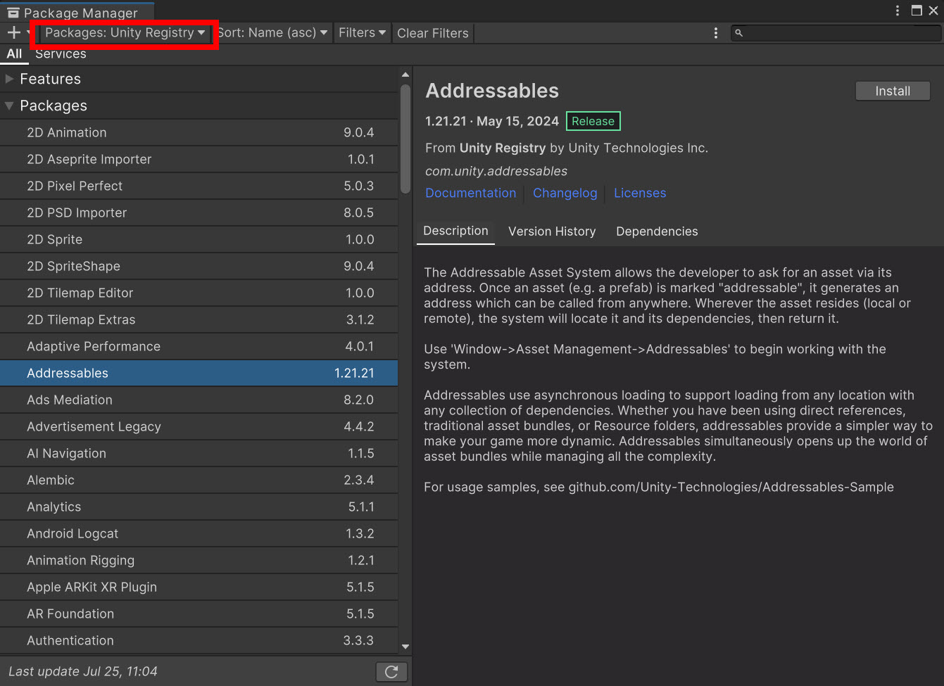Image resolution: width=944 pixels, height=686 pixels.
Task: Select the 2D Pixel Perfect package
Action: click(x=199, y=186)
